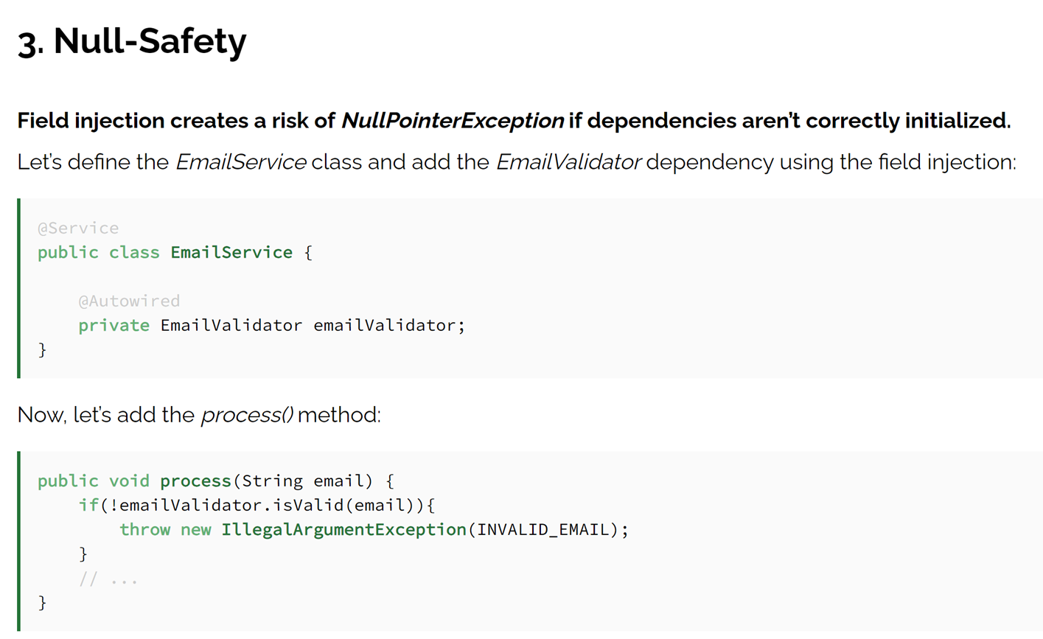Click the '3. Null-Safety' heading
This screenshot has height=639, width=1043.
132,41
